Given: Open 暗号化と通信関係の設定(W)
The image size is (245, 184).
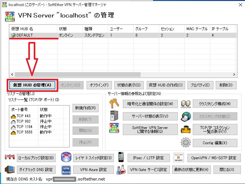Looking at the screenshot, I should tap(150, 104).
